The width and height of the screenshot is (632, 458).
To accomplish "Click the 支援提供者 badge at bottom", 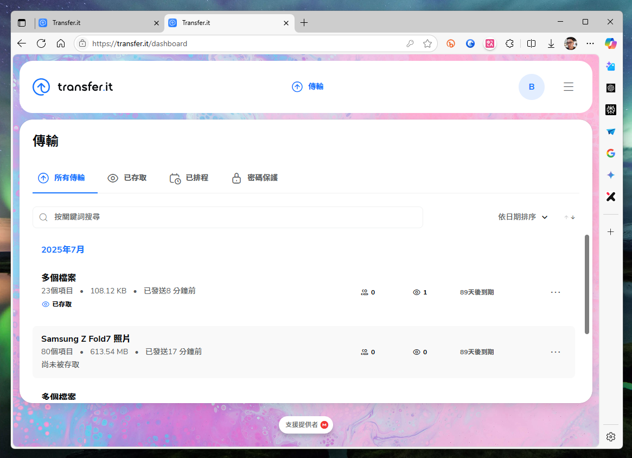I will 306,425.
